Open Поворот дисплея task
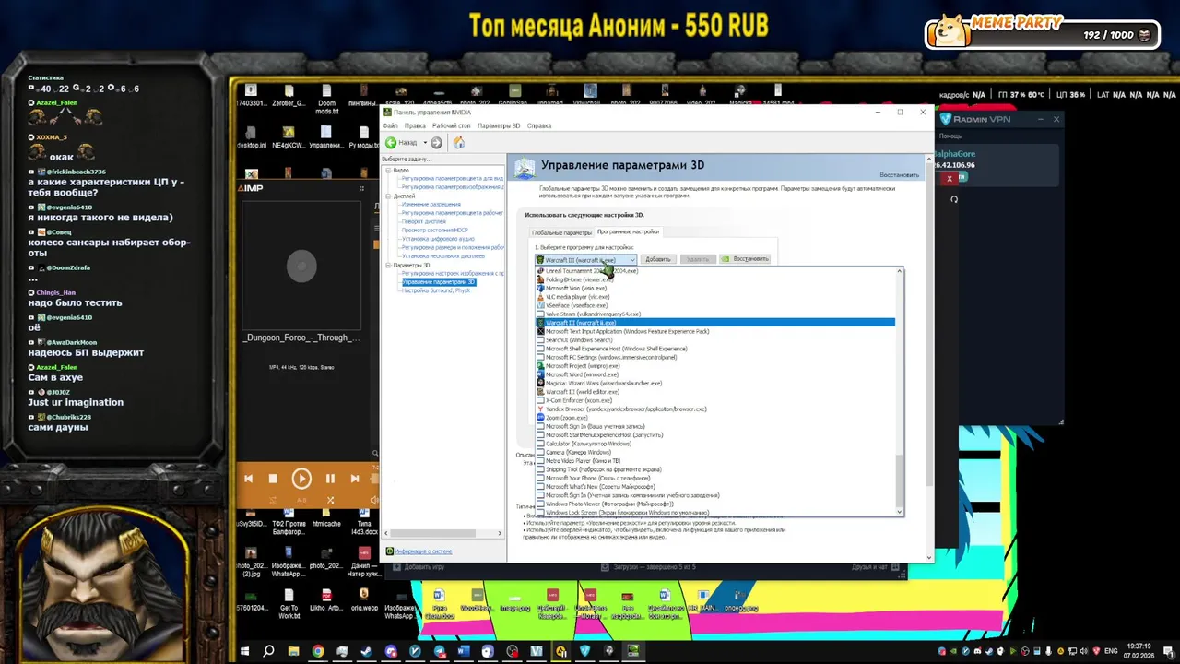The height and width of the screenshot is (664, 1180). tap(423, 221)
